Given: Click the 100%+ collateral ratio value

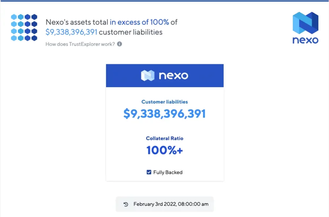Looking at the screenshot, I should pos(164,150).
